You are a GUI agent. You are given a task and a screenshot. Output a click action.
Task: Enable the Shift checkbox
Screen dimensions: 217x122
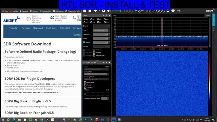(x=84, y=26)
